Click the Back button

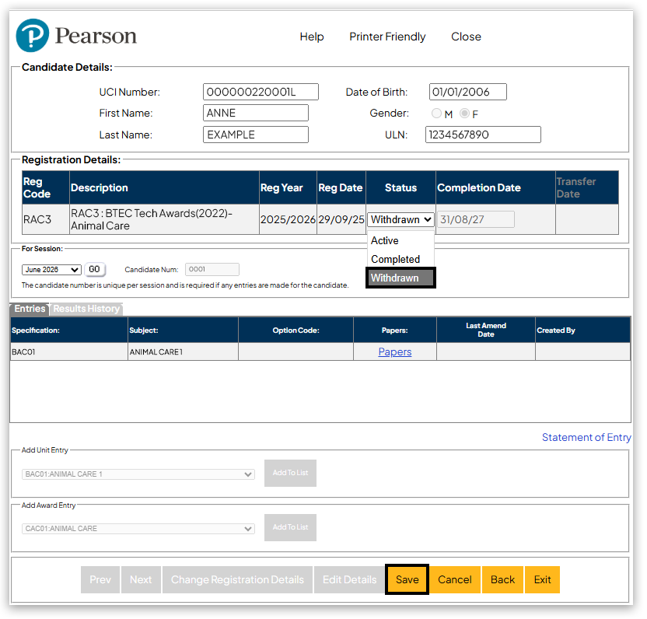pyautogui.click(x=502, y=580)
